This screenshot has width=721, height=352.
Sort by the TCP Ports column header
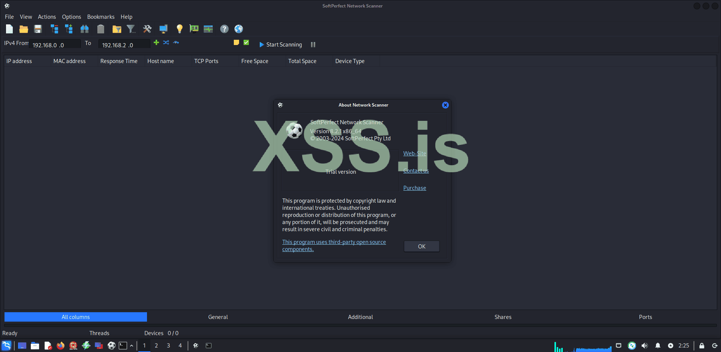tap(215, 61)
